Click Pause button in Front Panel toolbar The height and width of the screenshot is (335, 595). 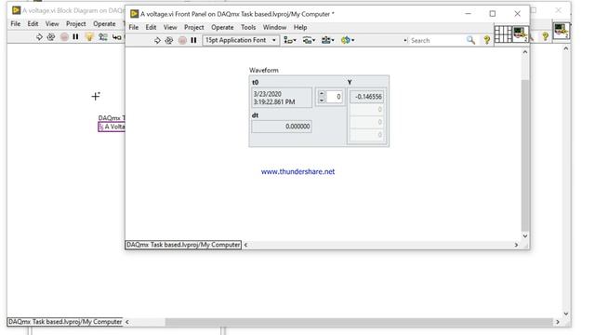(193, 40)
